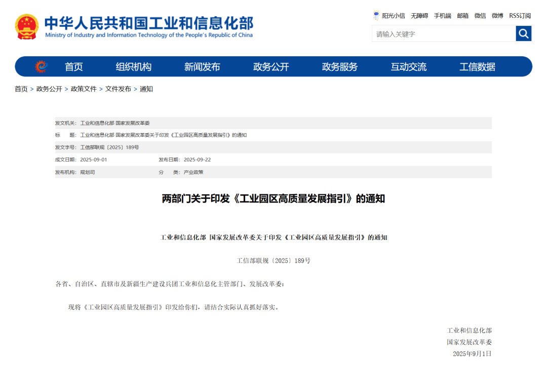The image size is (547, 367).
Task: Open the RSS订阅 link
Action: pos(520,16)
